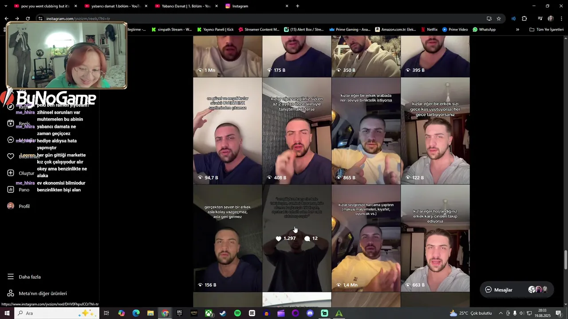Open Microsoft Edge from the taskbar
The image size is (568, 319).
[136, 313]
